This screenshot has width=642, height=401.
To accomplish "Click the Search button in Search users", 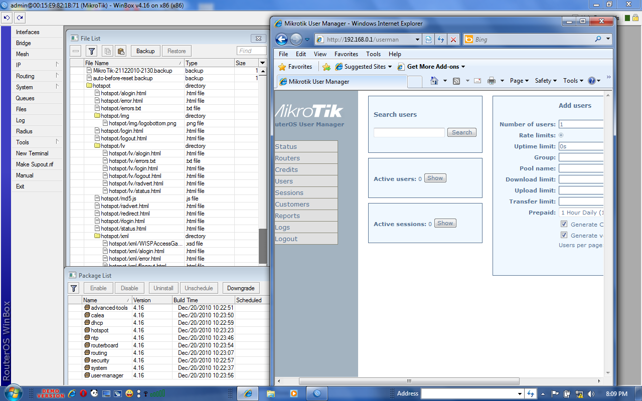I will coord(462,132).
